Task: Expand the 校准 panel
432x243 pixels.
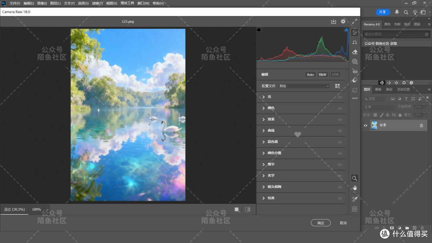Action: (x=263, y=198)
